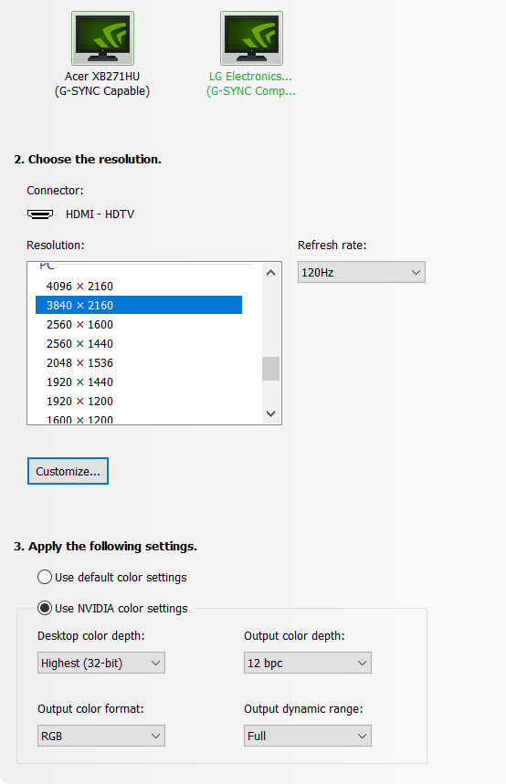Viewport: 506px width, 784px height.
Task: Open the Customize resolution dialog
Action: pyautogui.click(x=68, y=471)
